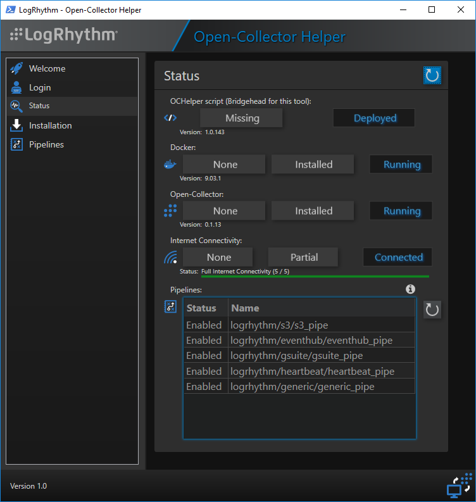Image resolution: width=476 pixels, height=502 pixels.
Task: Click the Pipelines info icon
Action: click(x=410, y=289)
